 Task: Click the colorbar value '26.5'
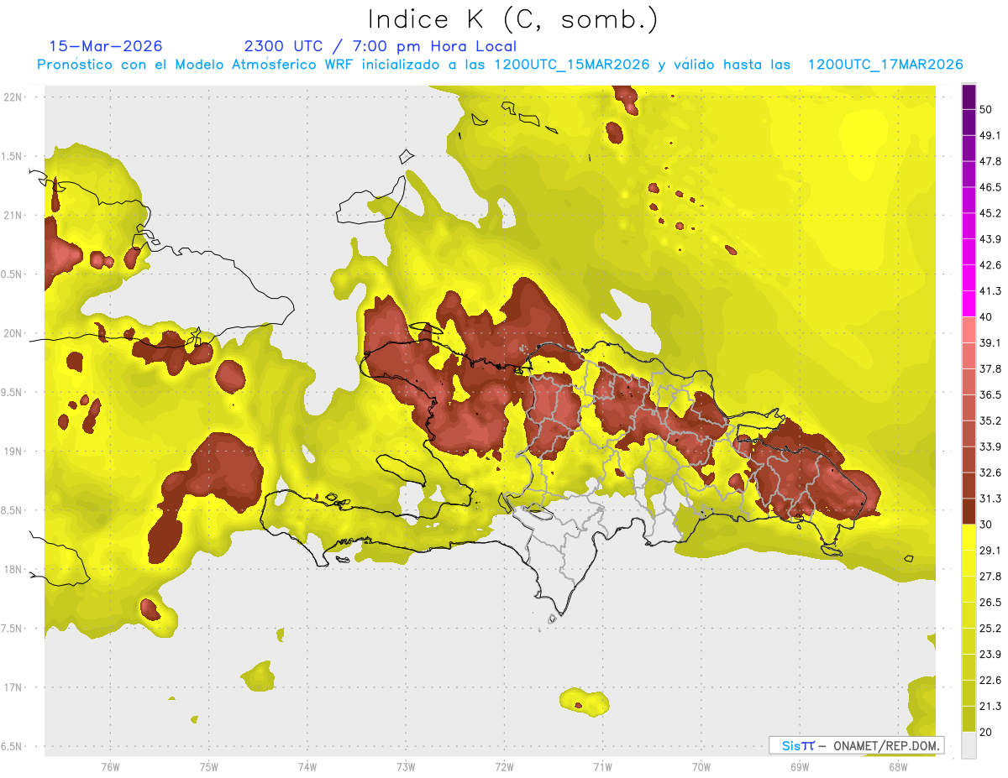click(x=990, y=602)
